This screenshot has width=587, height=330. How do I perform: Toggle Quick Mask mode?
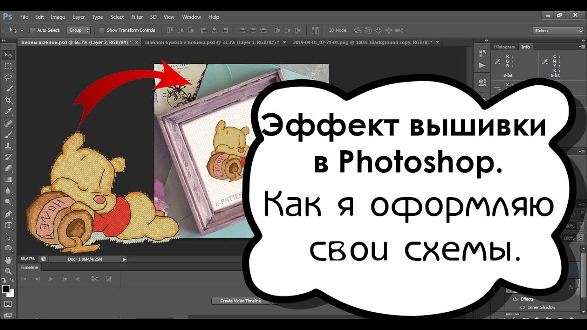coord(8,304)
